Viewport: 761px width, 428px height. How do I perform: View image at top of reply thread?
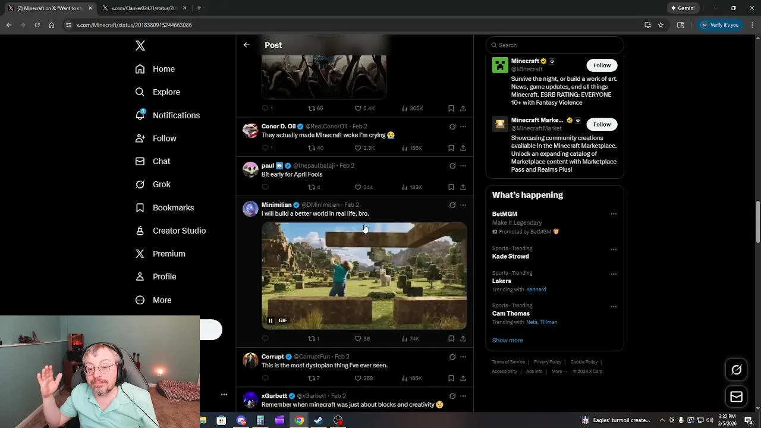(324, 76)
